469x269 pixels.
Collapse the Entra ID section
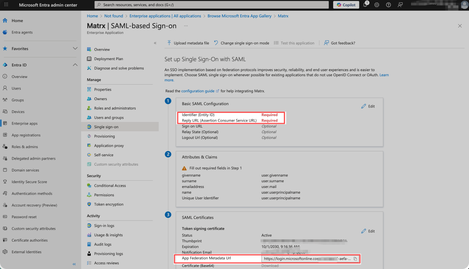75,65
